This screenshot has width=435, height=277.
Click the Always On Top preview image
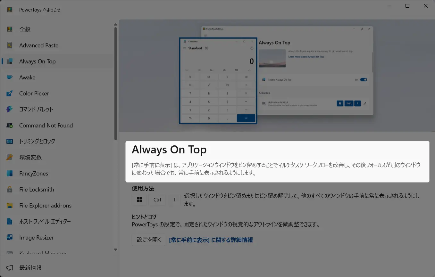point(277,76)
